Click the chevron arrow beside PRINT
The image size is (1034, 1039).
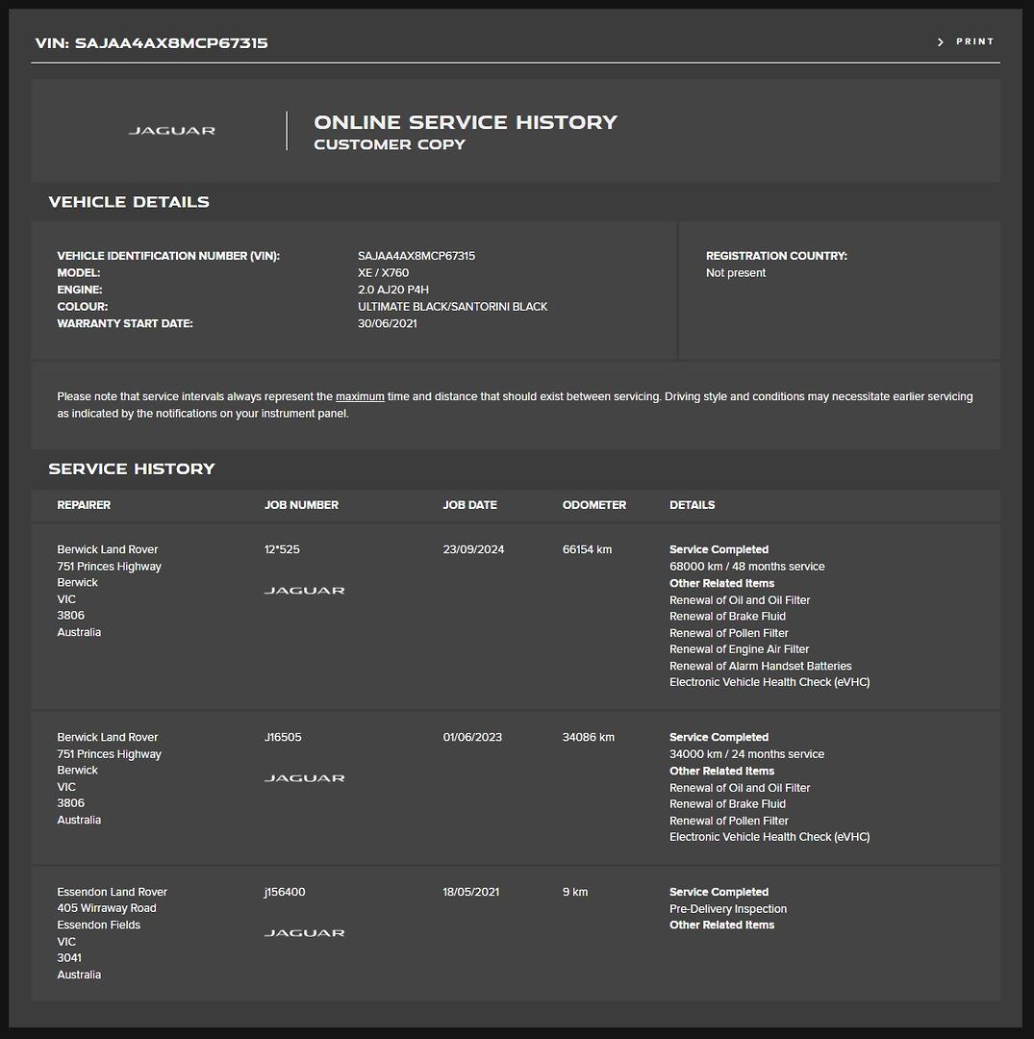click(940, 42)
